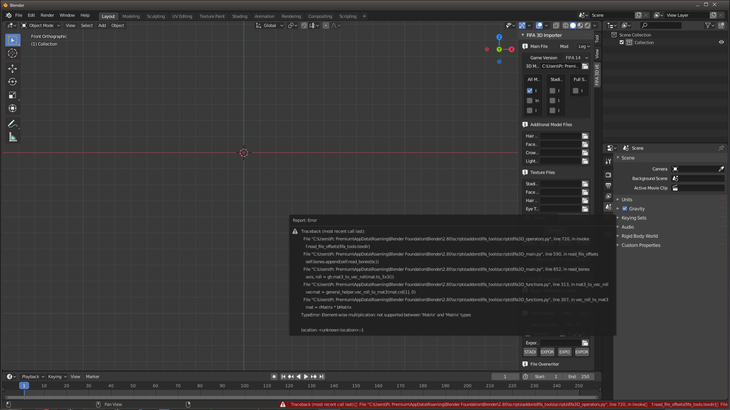The width and height of the screenshot is (730, 410).
Task: Select the Move tool
Action: point(13,68)
